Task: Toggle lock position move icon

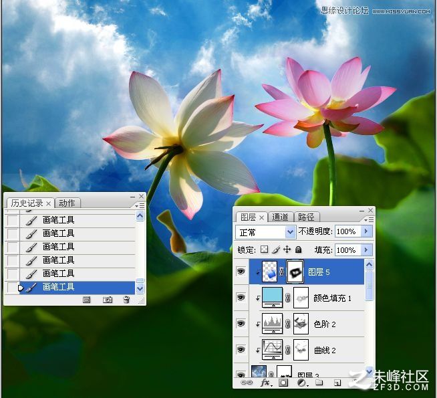Action: click(x=287, y=250)
